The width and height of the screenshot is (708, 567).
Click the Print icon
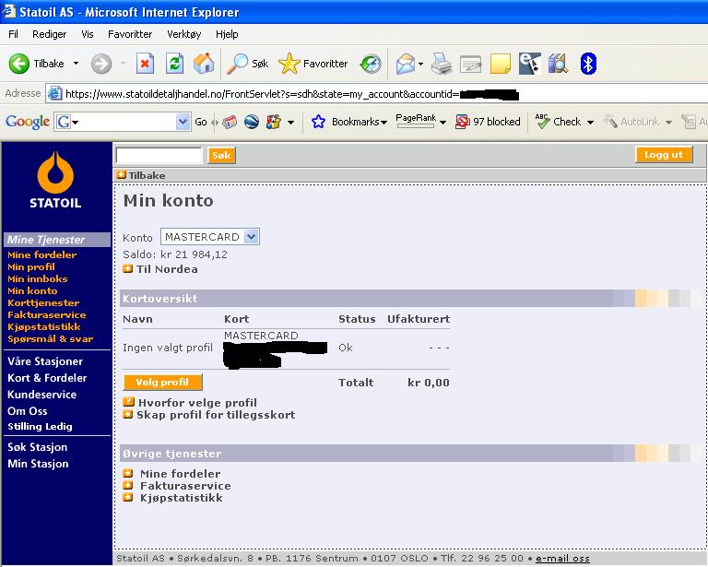pyautogui.click(x=442, y=64)
